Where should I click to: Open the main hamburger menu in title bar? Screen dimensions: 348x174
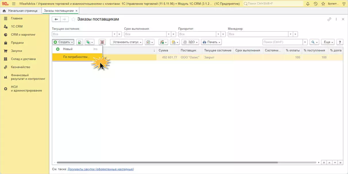click(x=13, y=4)
